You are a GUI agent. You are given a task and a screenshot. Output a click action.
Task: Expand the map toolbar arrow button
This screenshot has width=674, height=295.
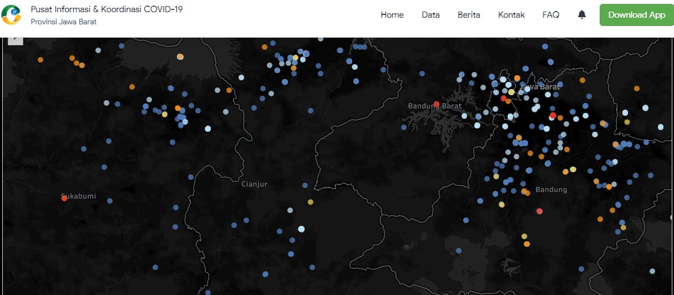[16, 40]
